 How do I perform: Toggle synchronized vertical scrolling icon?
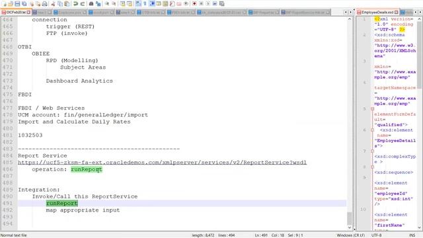pos(122,4)
